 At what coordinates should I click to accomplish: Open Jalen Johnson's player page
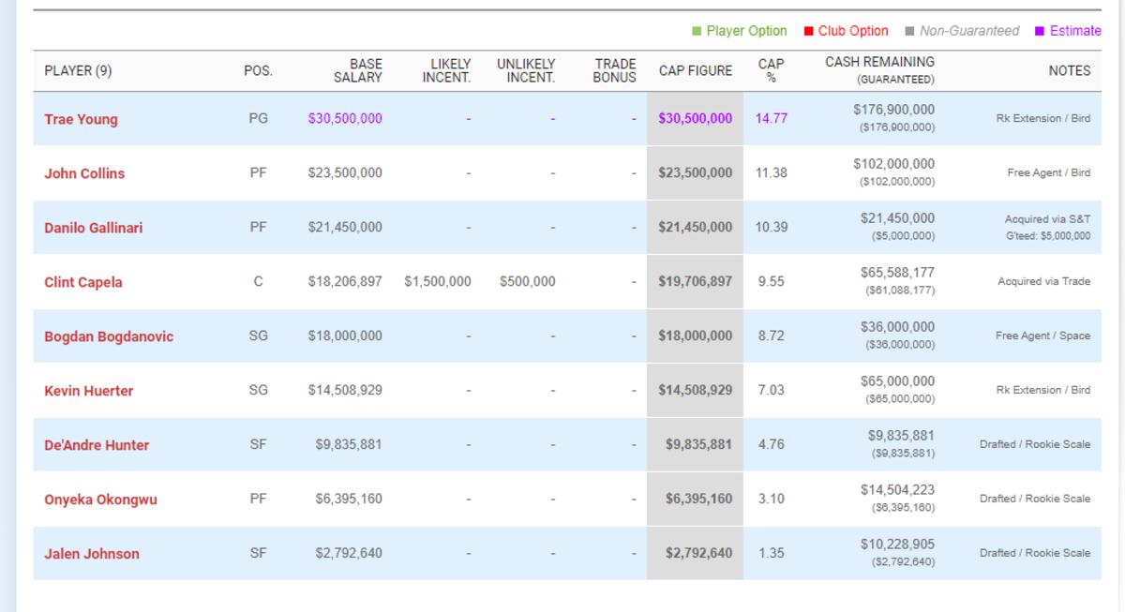point(91,554)
